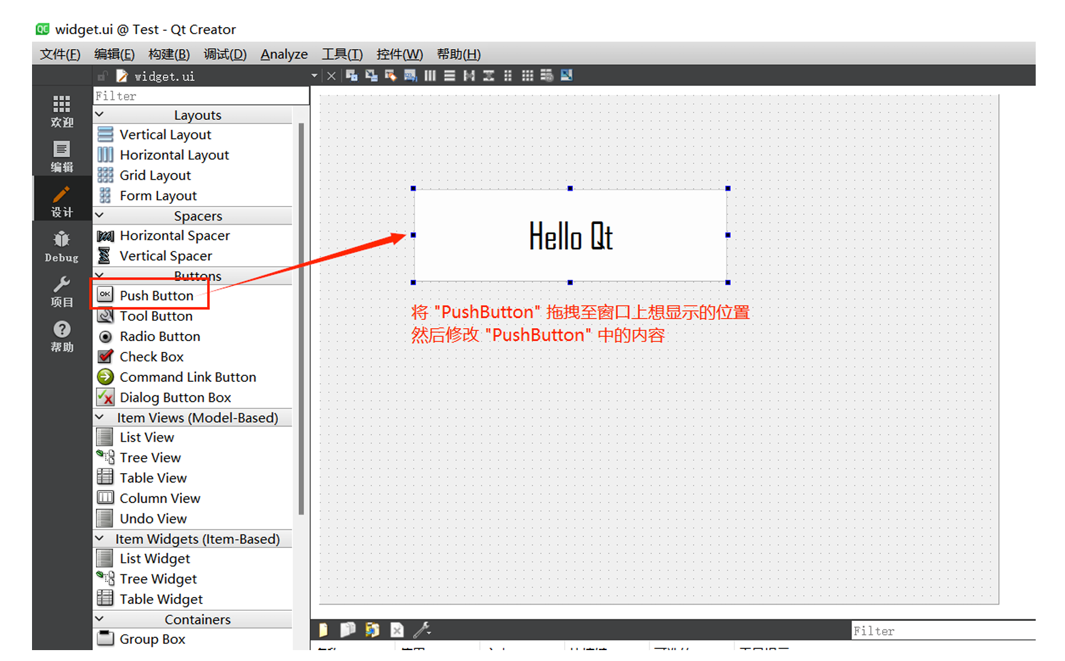This screenshot has height=661, width=1065.
Task: Open the 构建(B) menu
Action: pyautogui.click(x=169, y=54)
